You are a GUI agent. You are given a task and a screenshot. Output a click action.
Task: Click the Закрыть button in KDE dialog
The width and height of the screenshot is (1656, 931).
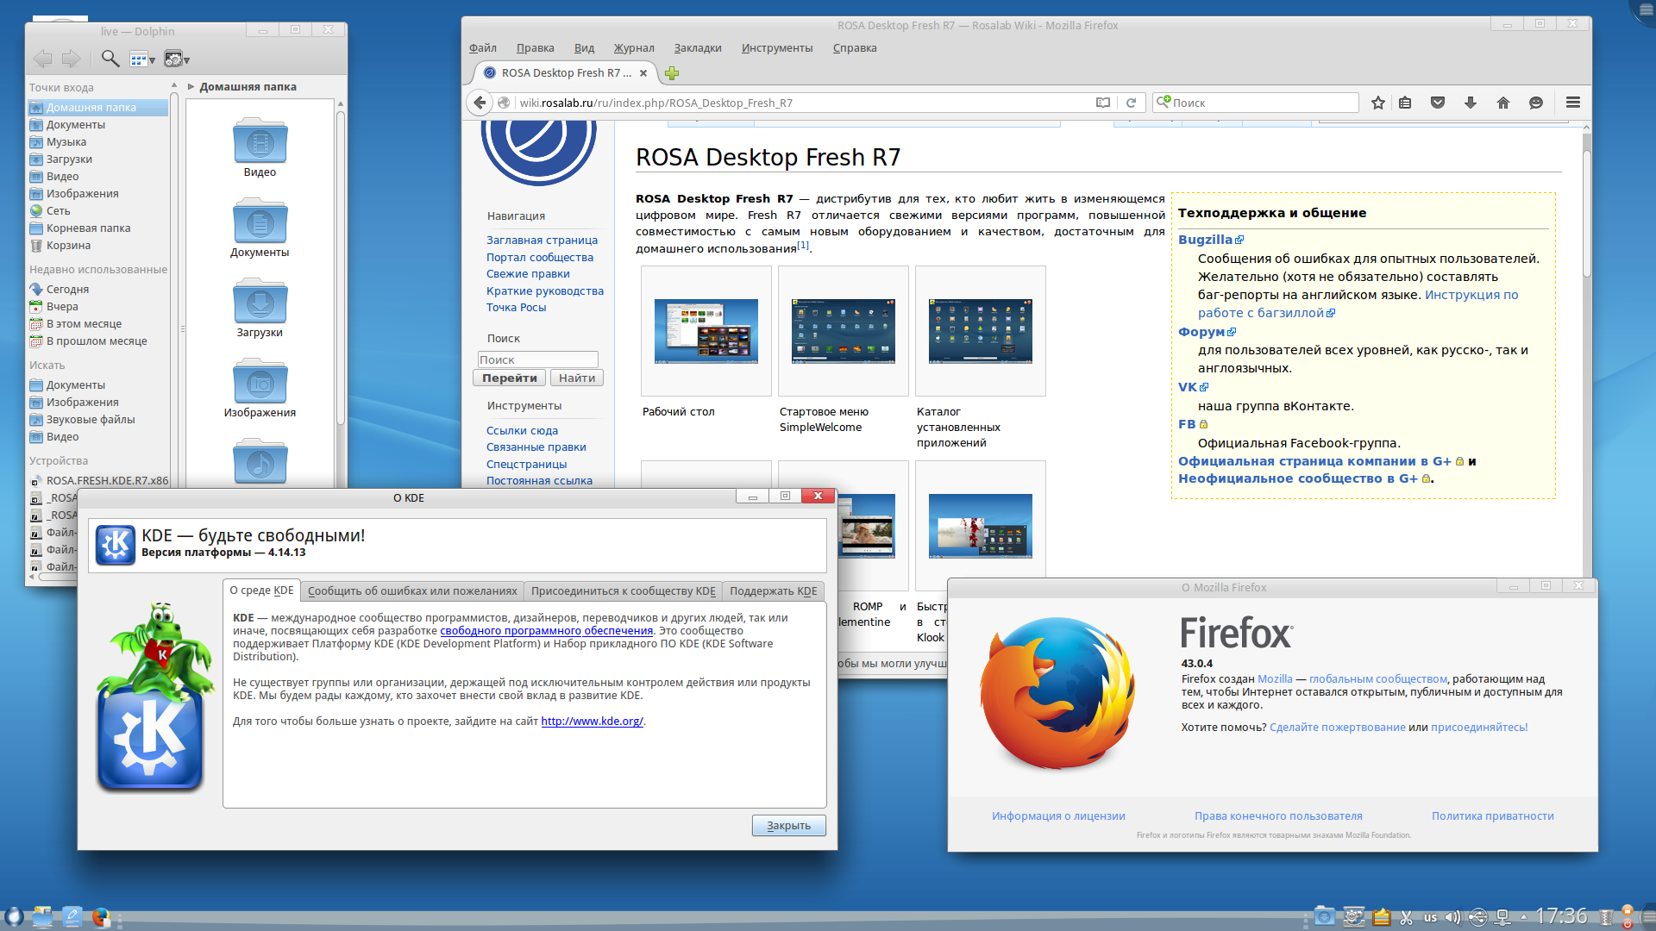(787, 825)
